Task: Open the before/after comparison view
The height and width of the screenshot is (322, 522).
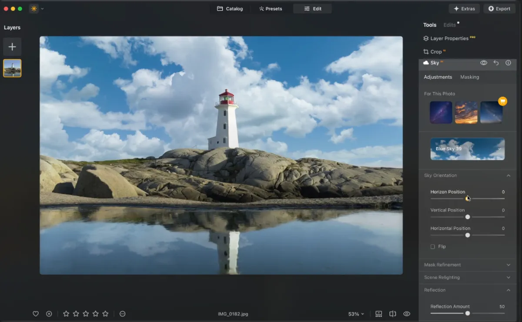Action: tap(393, 313)
